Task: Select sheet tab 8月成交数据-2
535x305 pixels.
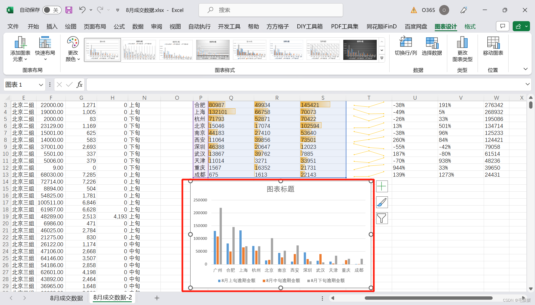Action: pyautogui.click(x=113, y=297)
